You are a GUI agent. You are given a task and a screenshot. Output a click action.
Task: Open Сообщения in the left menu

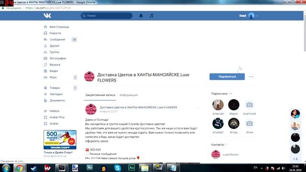[57, 39]
